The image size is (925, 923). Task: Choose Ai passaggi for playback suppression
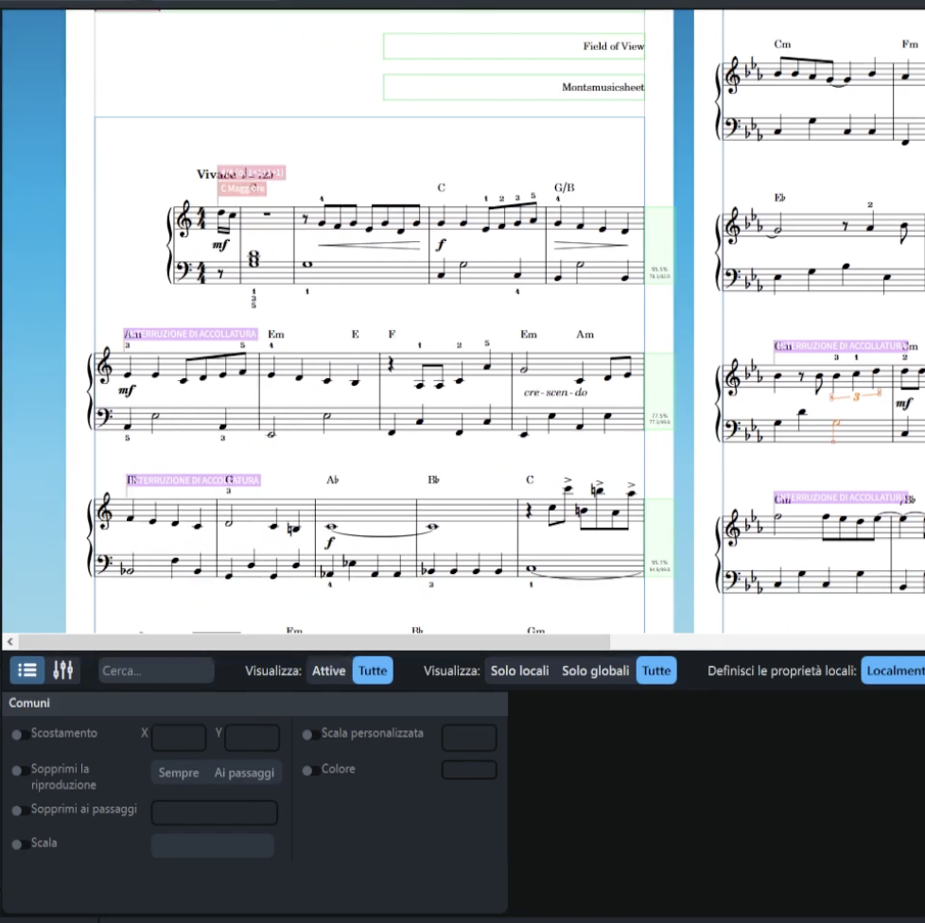pyautogui.click(x=244, y=773)
